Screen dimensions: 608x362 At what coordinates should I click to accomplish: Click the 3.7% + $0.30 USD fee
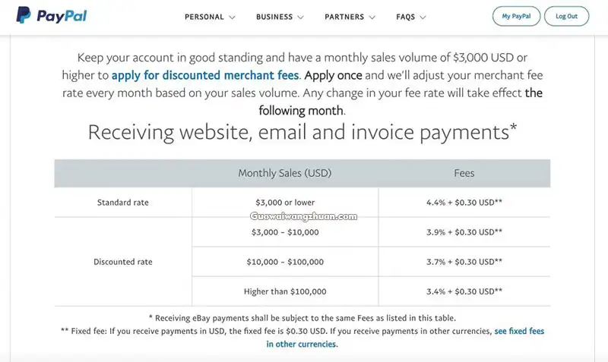point(464,262)
